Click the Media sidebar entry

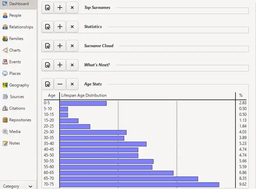tap(15, 132)
